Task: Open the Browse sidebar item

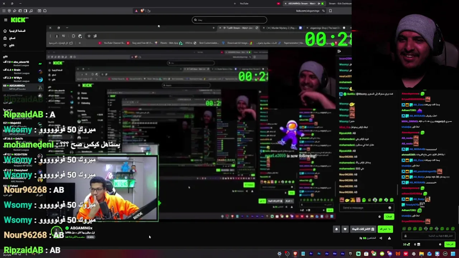Action: (9, 38)
